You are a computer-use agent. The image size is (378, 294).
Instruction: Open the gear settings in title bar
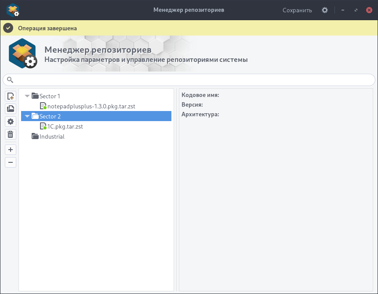coord(325,10)
